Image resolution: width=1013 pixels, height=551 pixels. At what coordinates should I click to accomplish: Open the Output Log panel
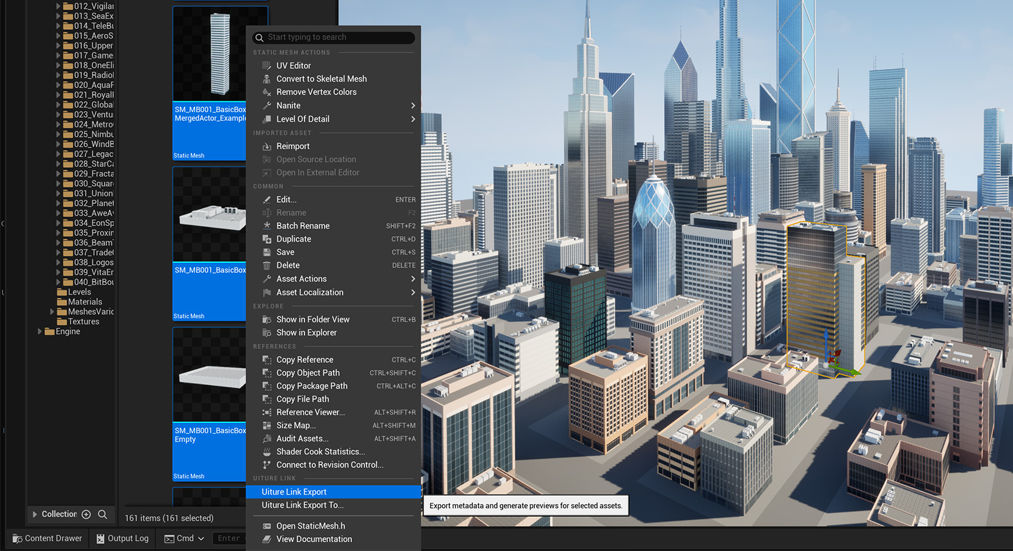tap(122, 538)
